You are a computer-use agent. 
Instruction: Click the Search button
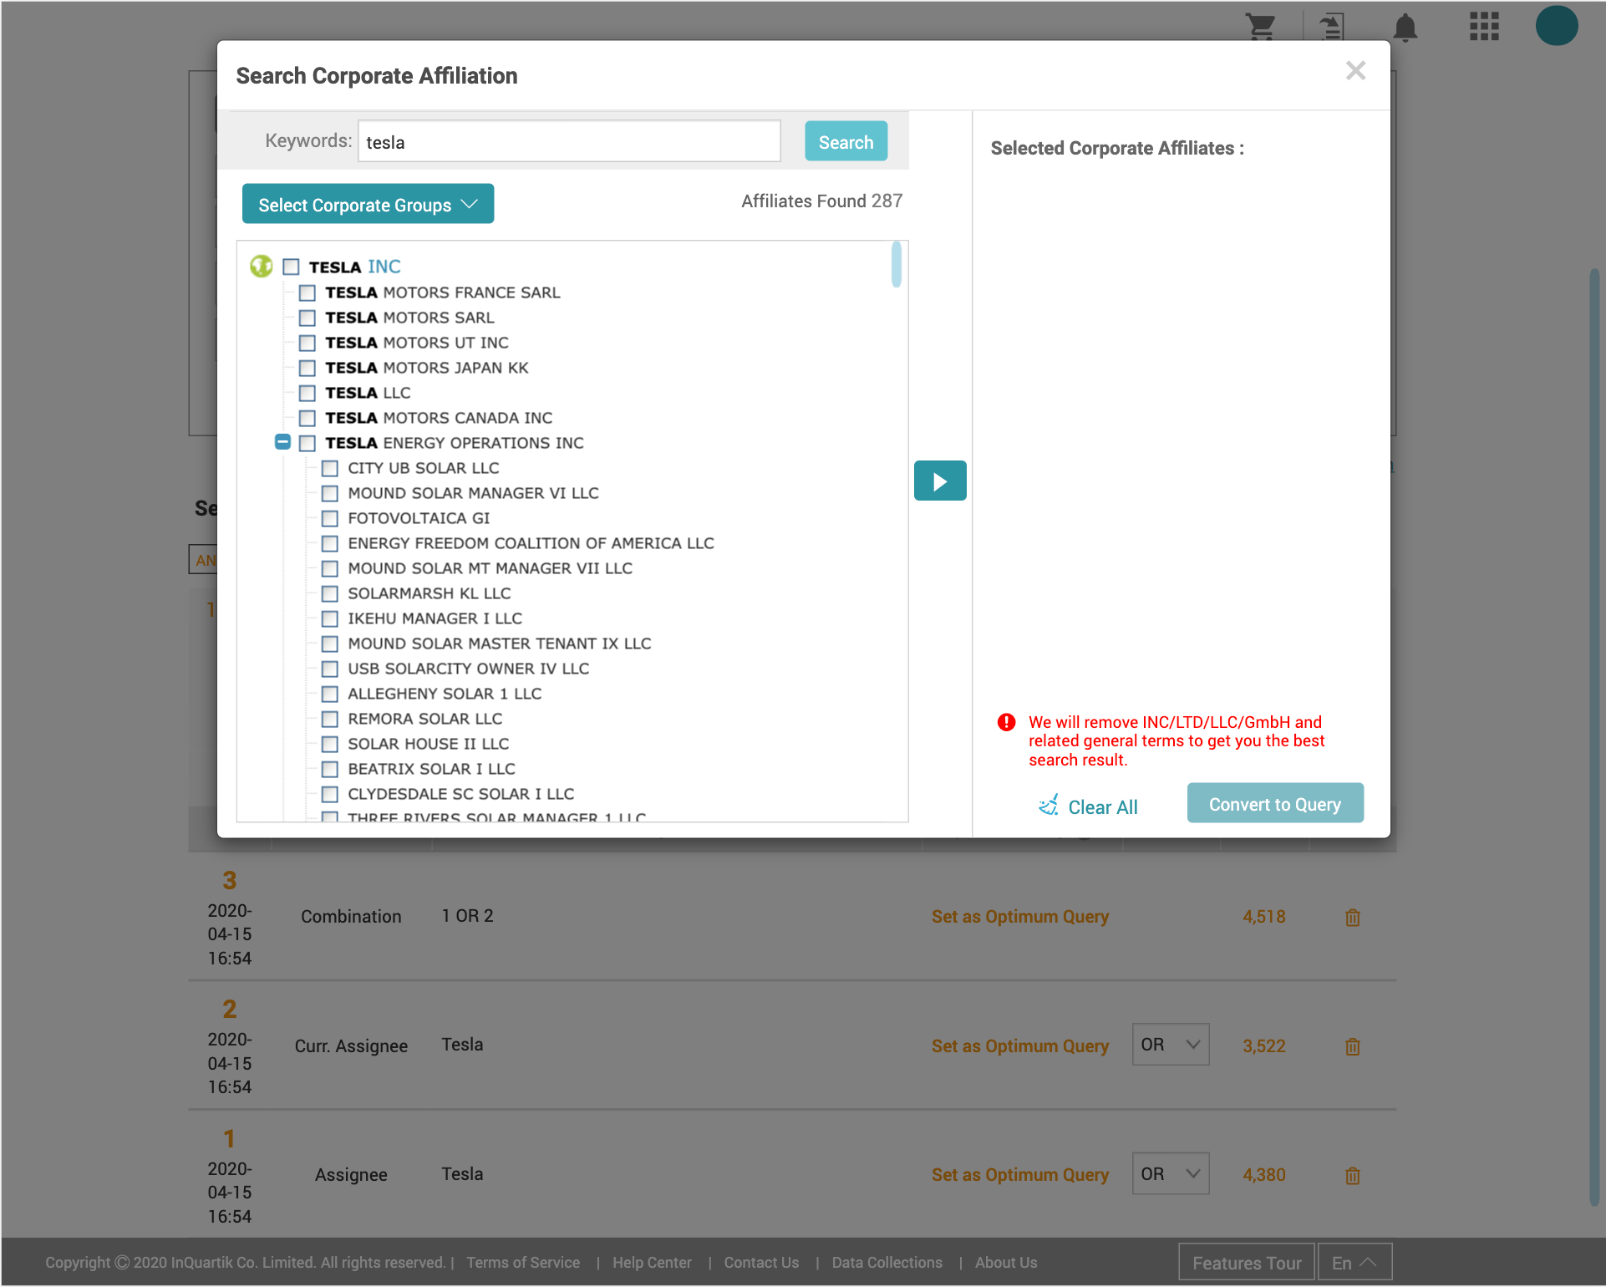tap(846, 141)
